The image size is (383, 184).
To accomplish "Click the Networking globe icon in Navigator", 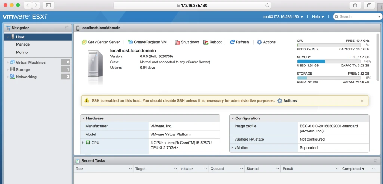I will point(12,77).
